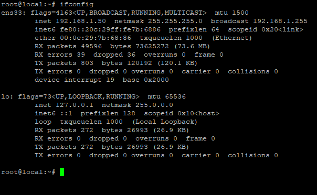Click the loopback address '127.0.0.1'
This screenshot has width=317, height=195.
point(75,105)
